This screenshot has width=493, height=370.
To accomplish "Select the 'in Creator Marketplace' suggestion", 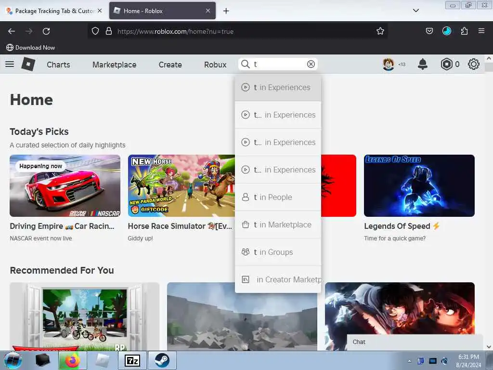I will 278,279.
